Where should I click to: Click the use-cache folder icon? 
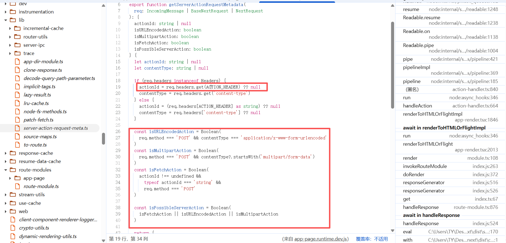(x=13, y=203)
